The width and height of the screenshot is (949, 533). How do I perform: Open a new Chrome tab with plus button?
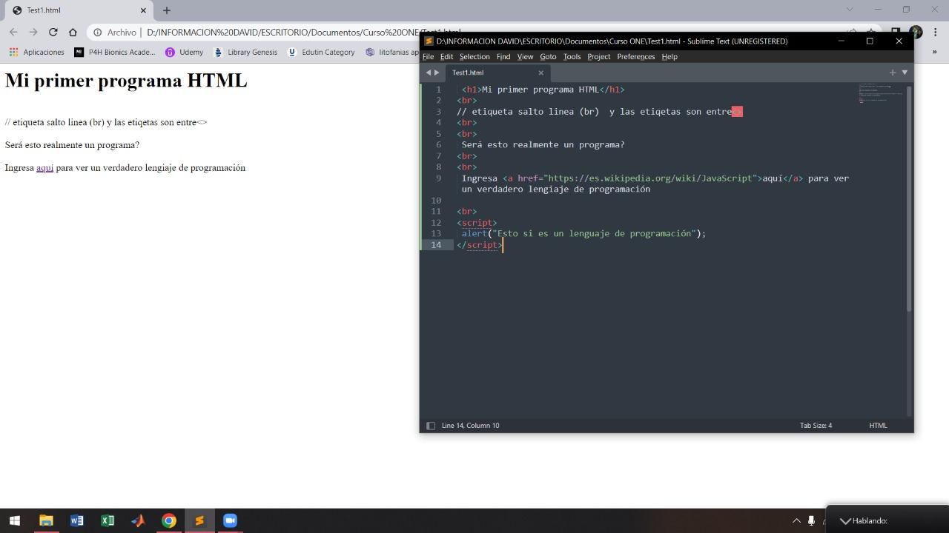(167, 10)
